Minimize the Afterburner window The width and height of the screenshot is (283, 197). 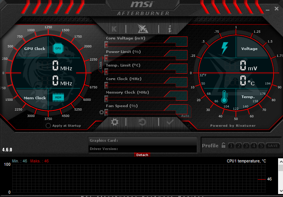tap(268, 9)
